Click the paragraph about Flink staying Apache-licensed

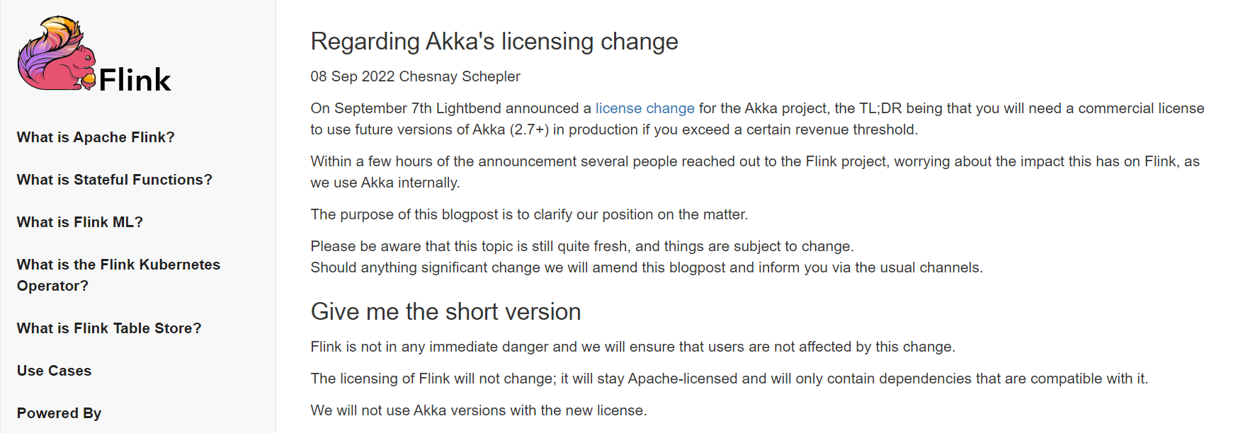coord(729,379)
